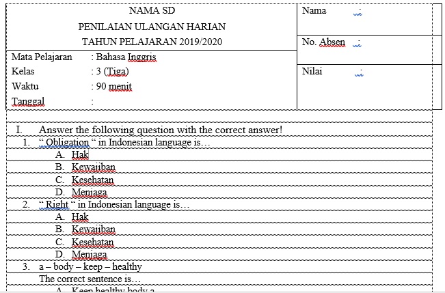Click the 'Waktu' label
This screenshot has width=445, height=293.
click(25, 86)
